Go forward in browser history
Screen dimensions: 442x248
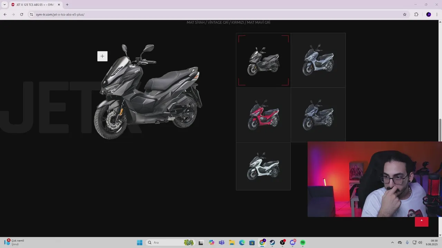point(13,14)
